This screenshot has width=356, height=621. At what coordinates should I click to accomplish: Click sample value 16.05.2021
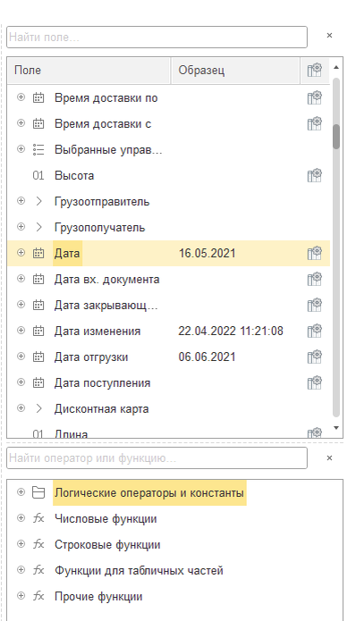207,253
